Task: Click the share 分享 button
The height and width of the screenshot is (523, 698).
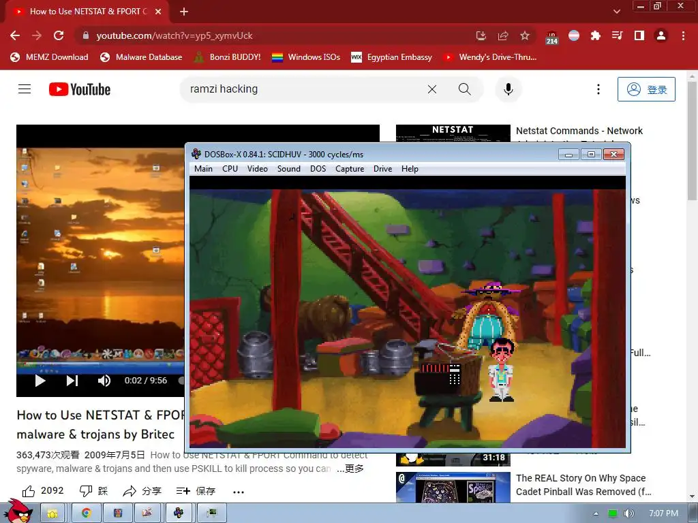Action: coord(142,491)
